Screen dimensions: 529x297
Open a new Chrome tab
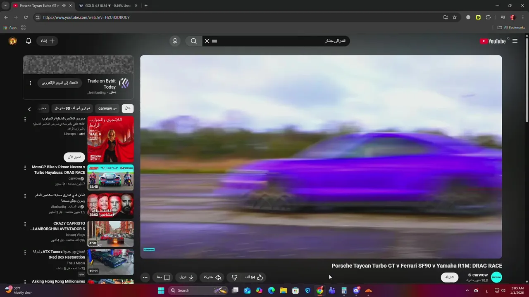click(146, 6)
